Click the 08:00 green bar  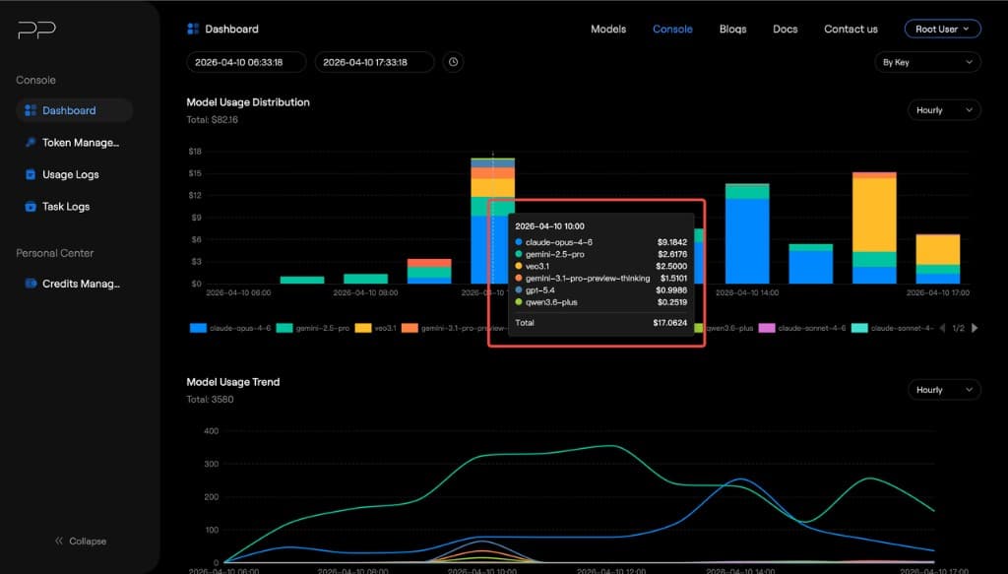click(366, 279)
